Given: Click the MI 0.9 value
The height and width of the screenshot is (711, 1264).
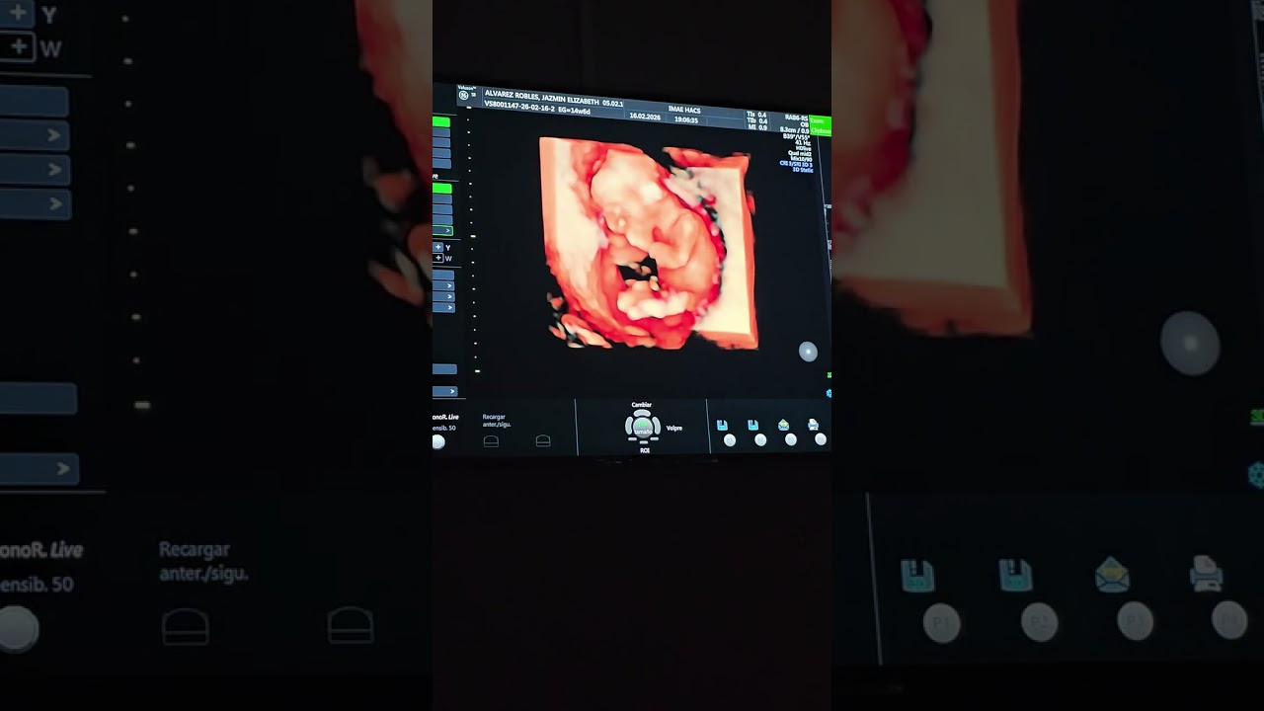Looking at the screenshot, I should click(x=756, y=127).
